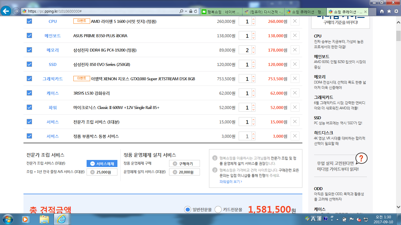The width and height of the screenshot is (401, 225).
Task: Click the address bar search magnifier icon
Action: pyautogui.click(x=181, y=11)
